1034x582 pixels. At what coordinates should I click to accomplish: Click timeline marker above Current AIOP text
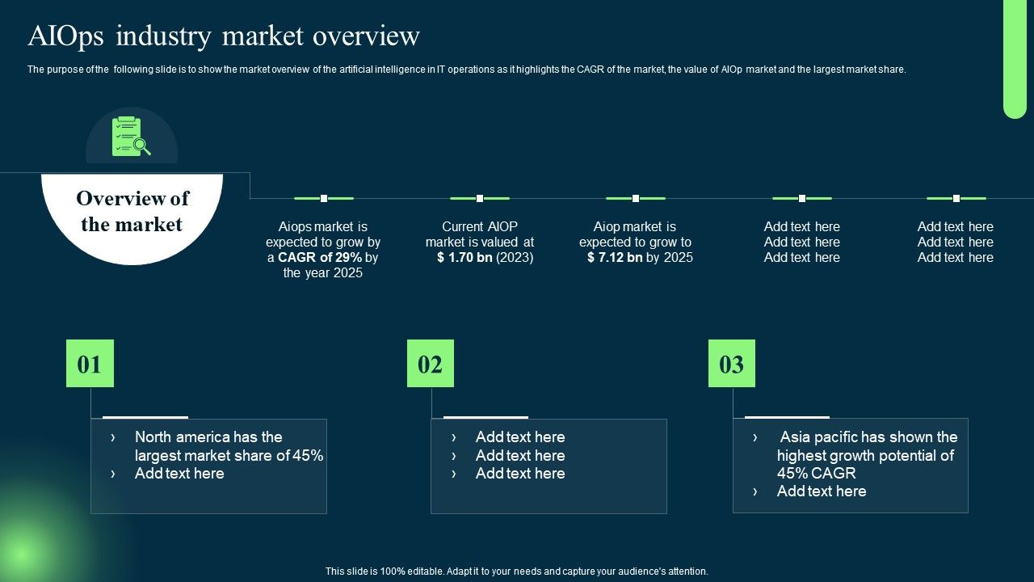coord(480,198)
